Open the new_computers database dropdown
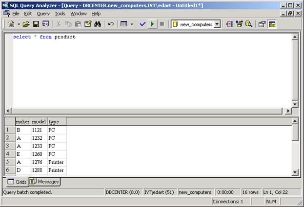Image resolution: width=304 pixels, height=207 pixels. [217, 24]
